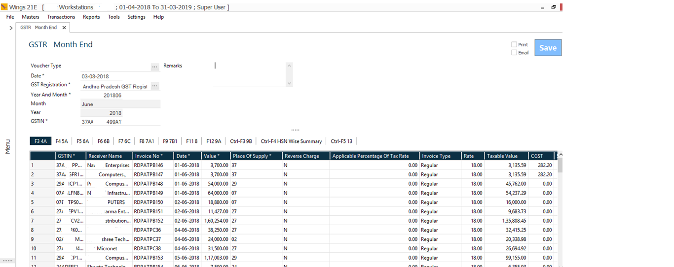
Task: Sort by the Taxable Value column header
Action: coord(506,156)
